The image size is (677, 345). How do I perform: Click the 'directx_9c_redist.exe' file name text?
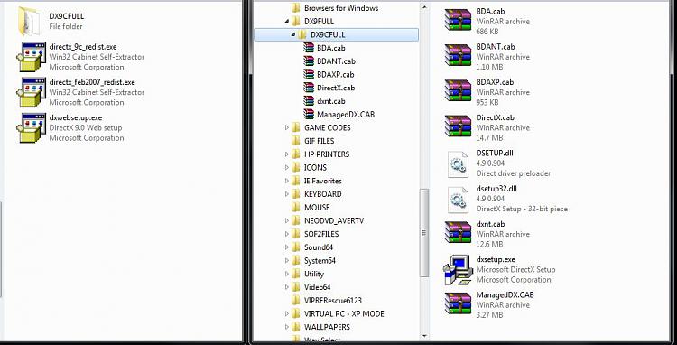pos(83,47)
